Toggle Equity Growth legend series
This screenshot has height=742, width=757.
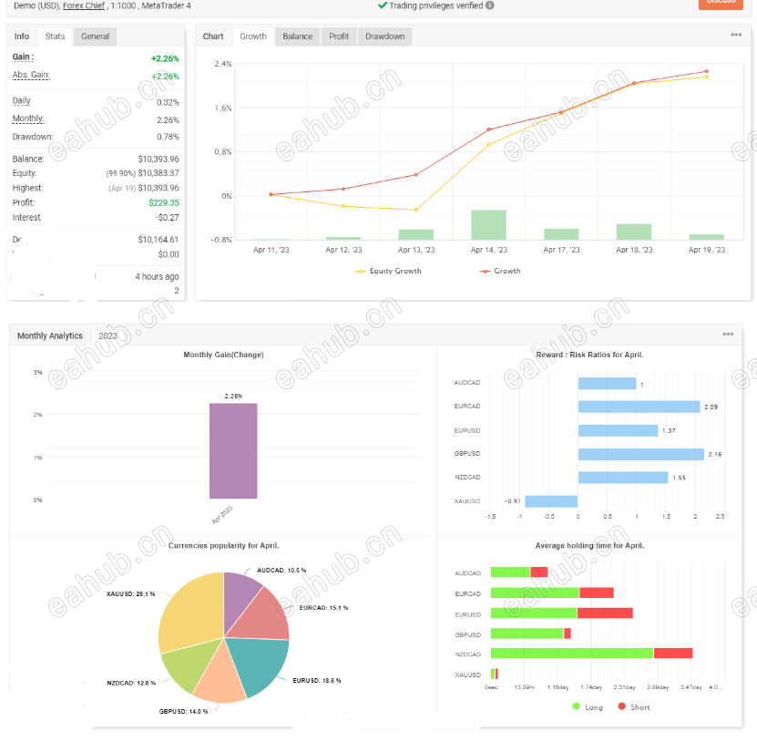(x=388, y=271)
